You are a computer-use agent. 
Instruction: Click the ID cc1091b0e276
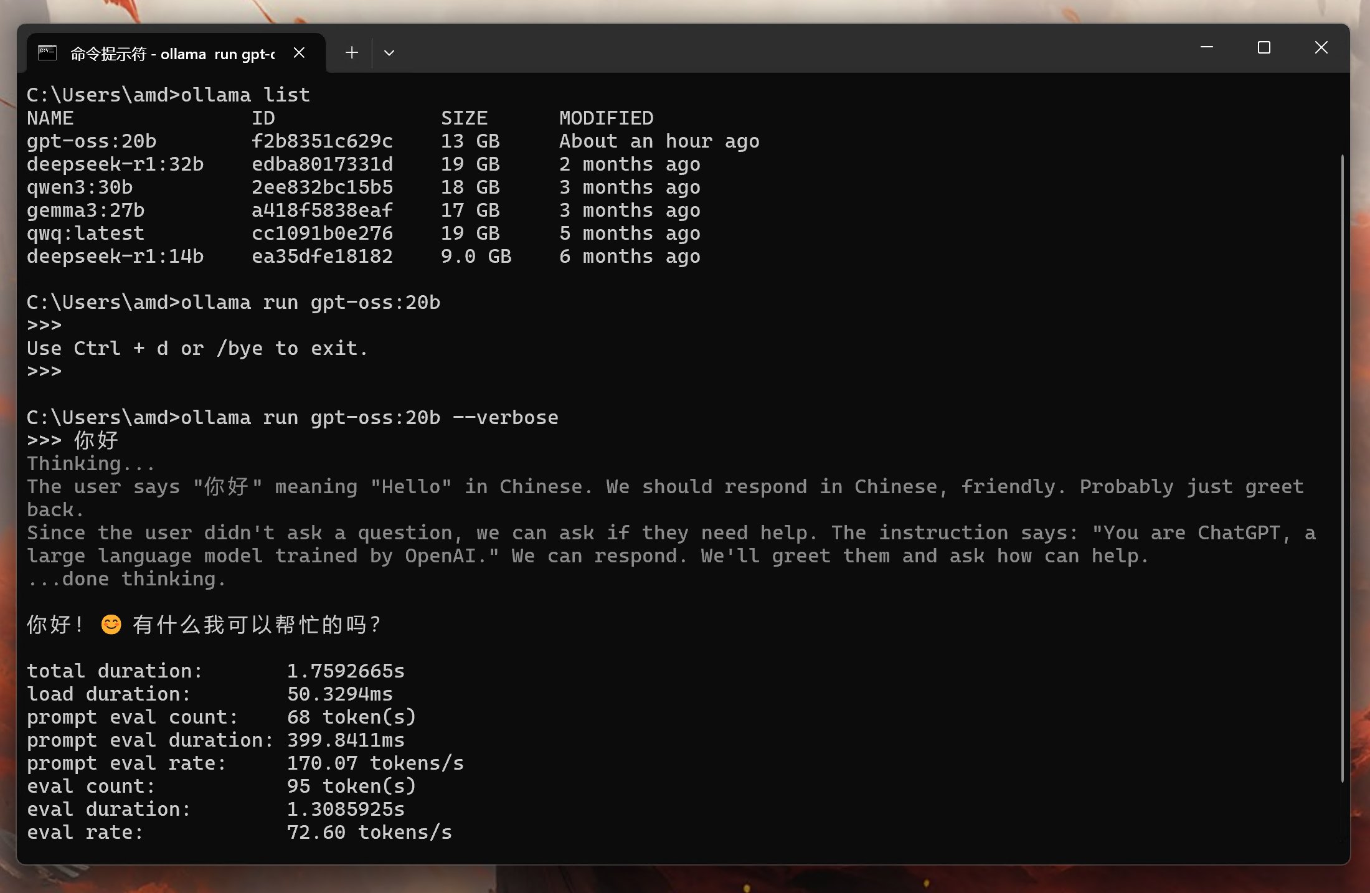tap(322, 234)
